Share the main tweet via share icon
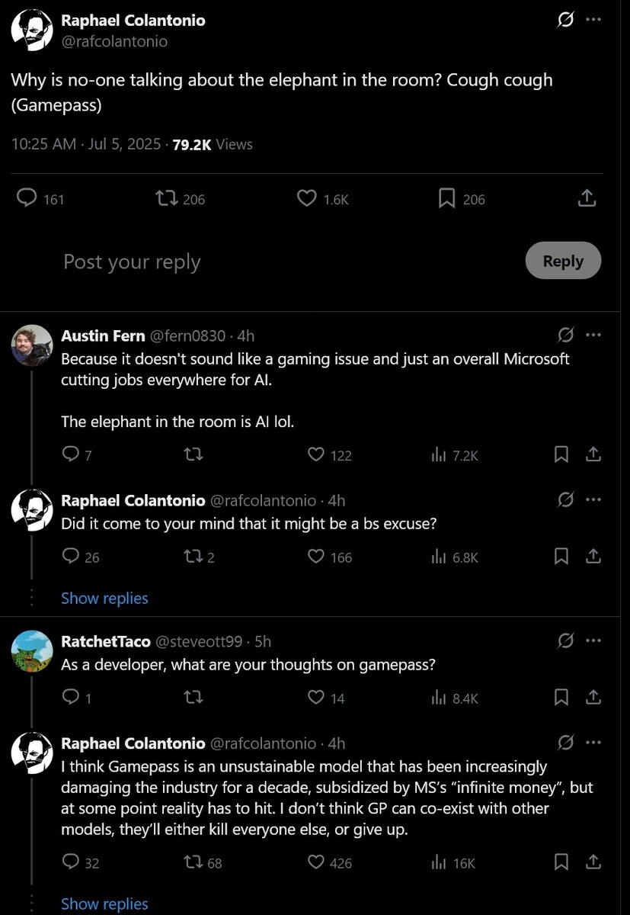630x915 pixels. (x=586, y=199)
